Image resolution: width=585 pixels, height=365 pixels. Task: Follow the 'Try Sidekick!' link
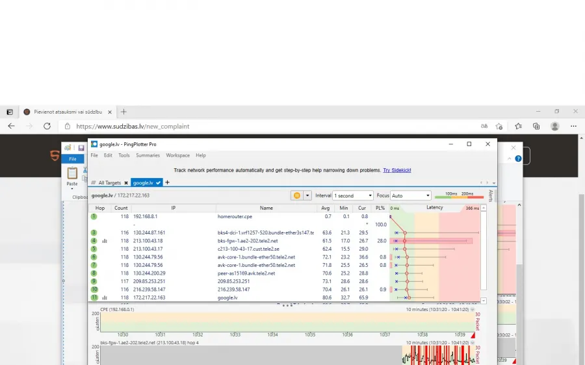397,170
